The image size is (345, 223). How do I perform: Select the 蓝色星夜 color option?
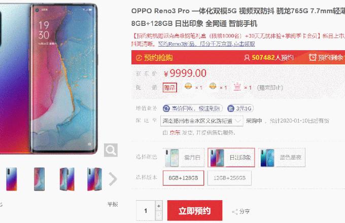(x=282, y=158)
